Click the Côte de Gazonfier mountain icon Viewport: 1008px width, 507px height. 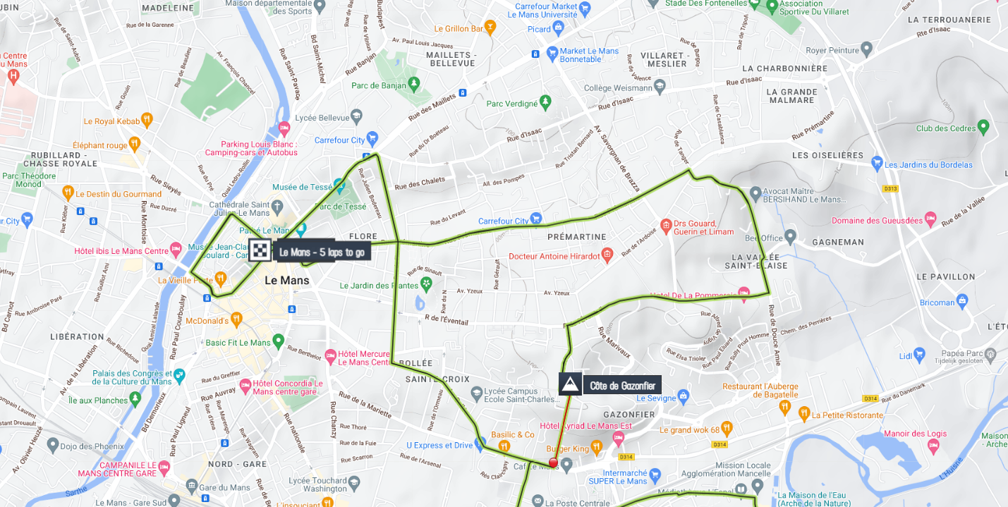click(x=571, y=384)
